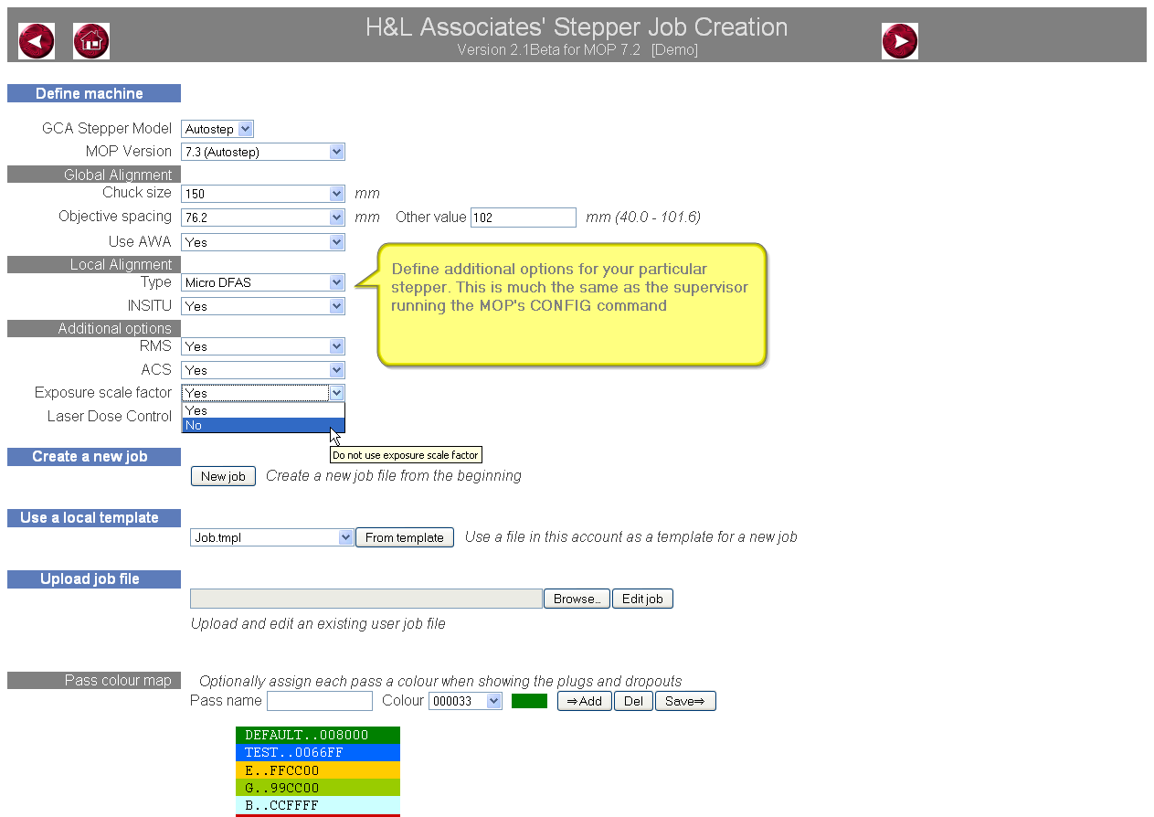Click the Del button
Screen dimensions: 1154x817
[x=633, y=701]
